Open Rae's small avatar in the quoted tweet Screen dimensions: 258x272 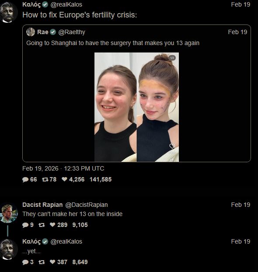click(x=31, y=32)
